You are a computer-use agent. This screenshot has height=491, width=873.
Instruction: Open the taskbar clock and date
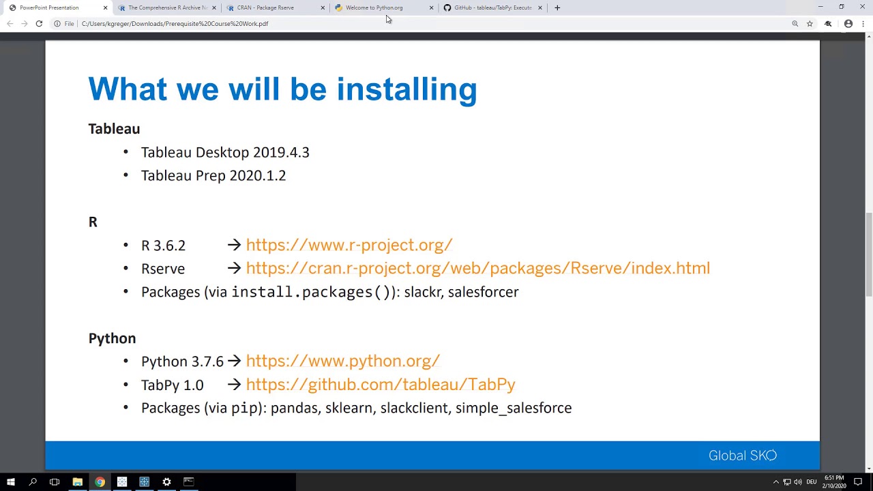click(834, 482)
